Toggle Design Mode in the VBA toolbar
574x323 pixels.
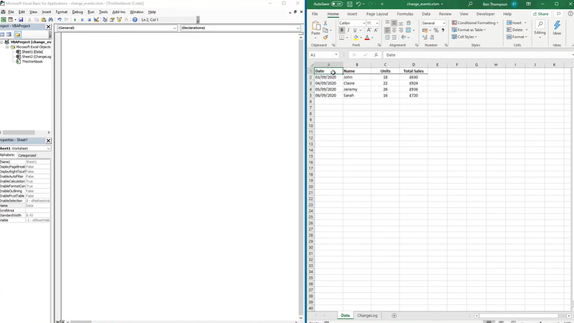pyautogui.click(x=96, y=20)
